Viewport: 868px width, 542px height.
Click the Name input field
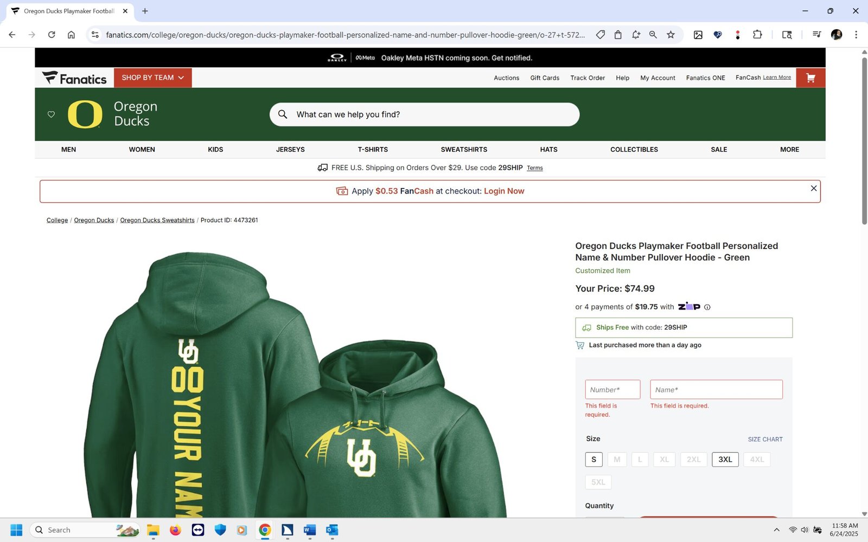click(716, 390)
